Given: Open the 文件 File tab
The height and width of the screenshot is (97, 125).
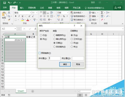Looking at the screenshot, I should (x=5, y=8).
